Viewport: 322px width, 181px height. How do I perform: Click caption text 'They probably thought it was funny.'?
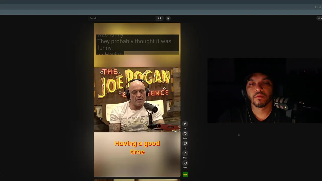[134, 44]
